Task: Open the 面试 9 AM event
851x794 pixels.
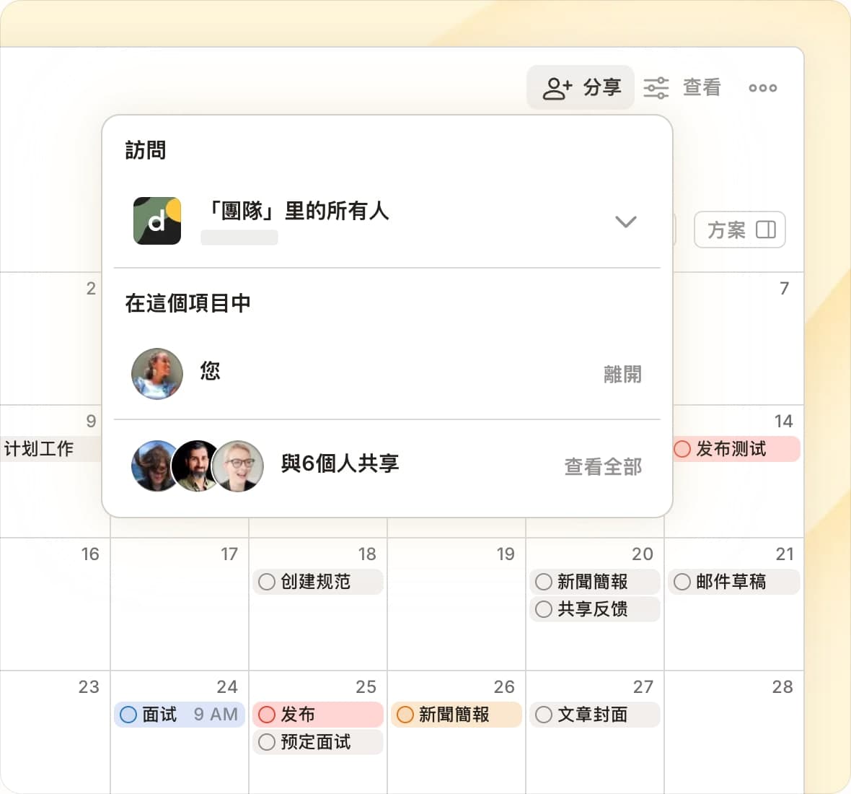Action: (180, 715)
